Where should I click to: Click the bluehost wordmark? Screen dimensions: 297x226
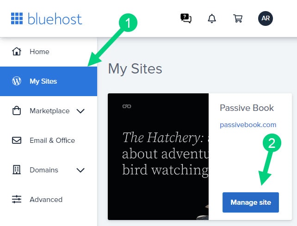55,19
